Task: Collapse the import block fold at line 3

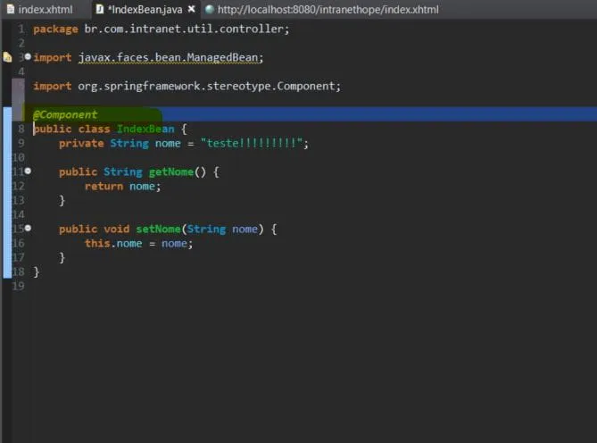Action: 28,57
